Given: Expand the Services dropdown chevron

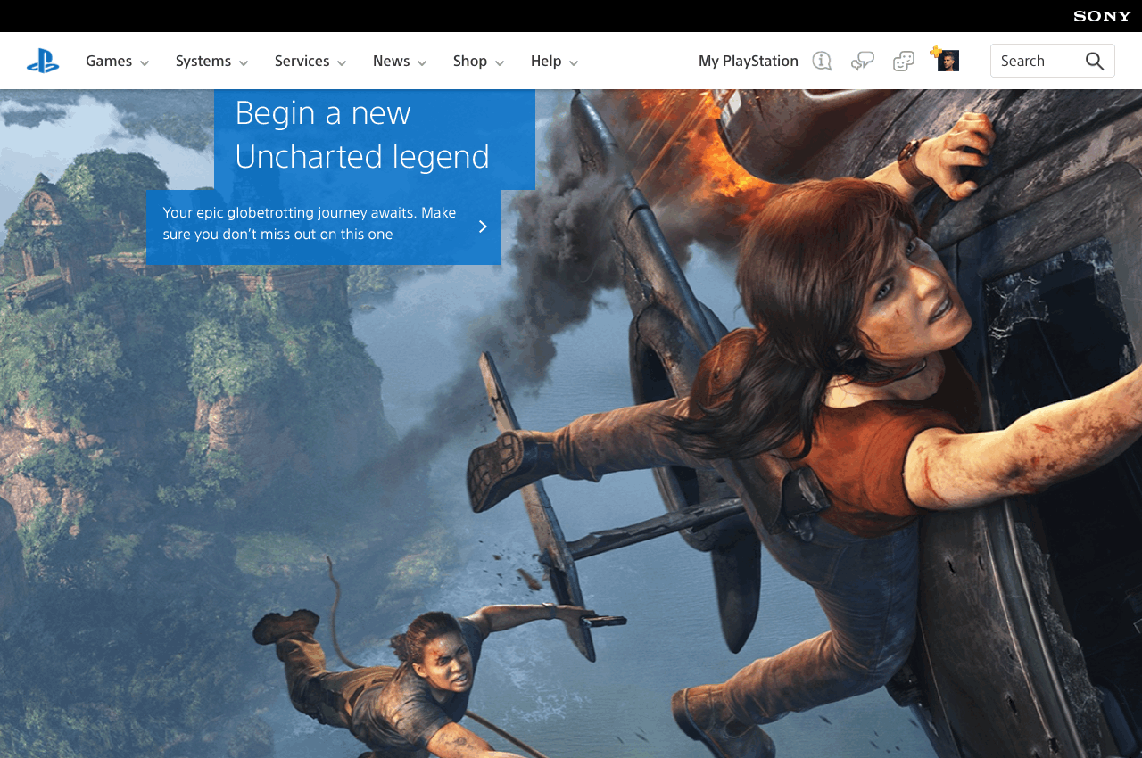Looking at the screenshot, I should click(342, 62).
